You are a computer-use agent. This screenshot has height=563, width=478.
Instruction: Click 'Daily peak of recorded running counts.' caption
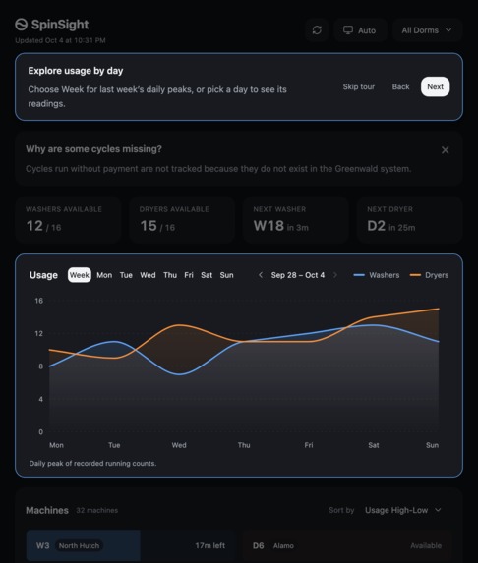pos(92,463)
